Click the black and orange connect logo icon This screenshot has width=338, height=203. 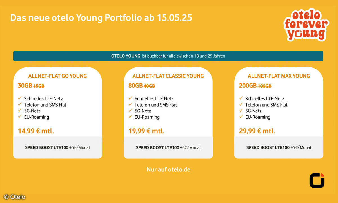click(x=317, y=180)
